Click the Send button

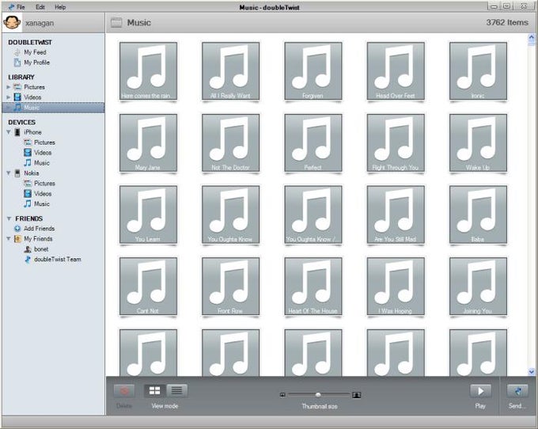pos(517,391)
